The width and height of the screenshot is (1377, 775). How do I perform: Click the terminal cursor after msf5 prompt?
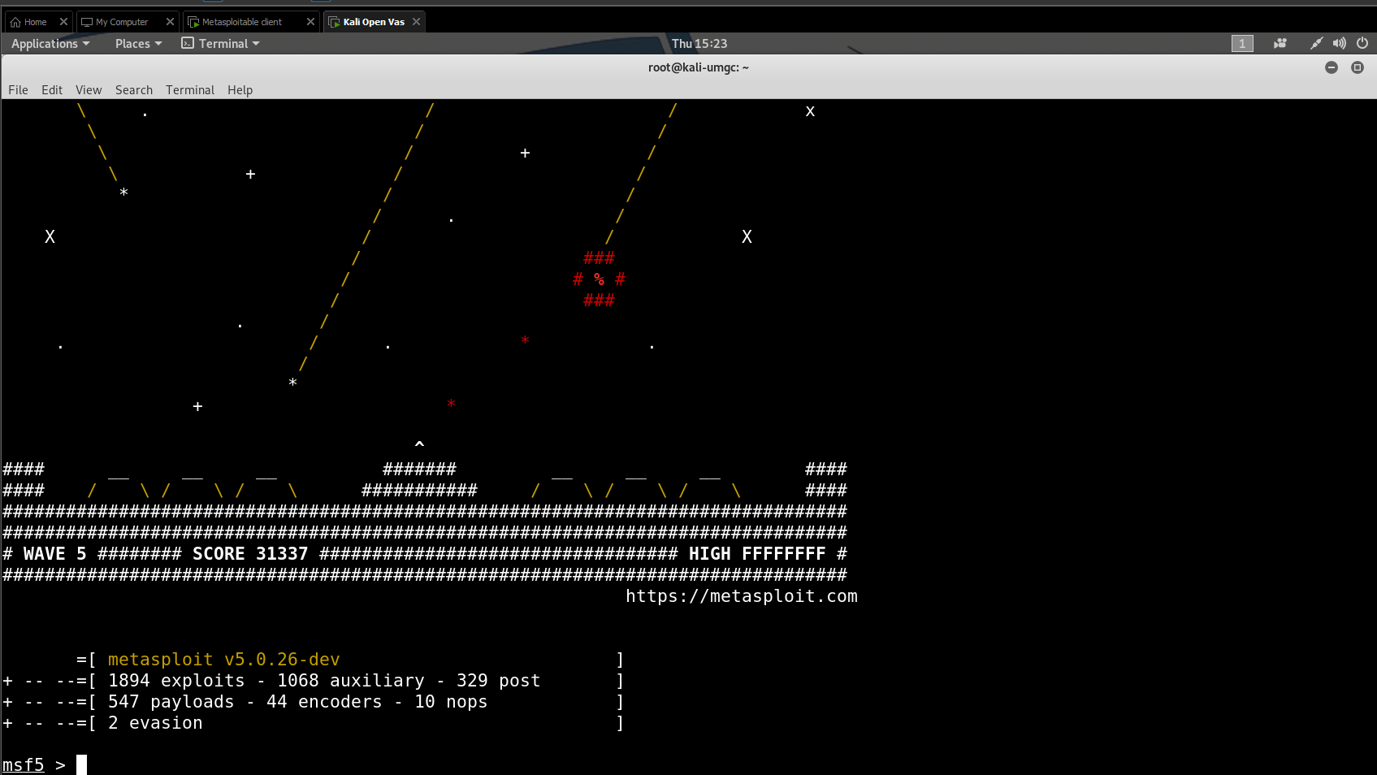(x=81, y=765)
